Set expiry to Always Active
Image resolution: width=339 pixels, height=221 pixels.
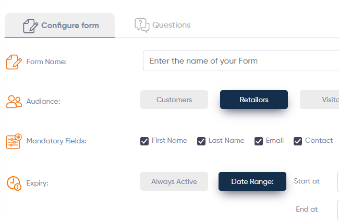174,181
